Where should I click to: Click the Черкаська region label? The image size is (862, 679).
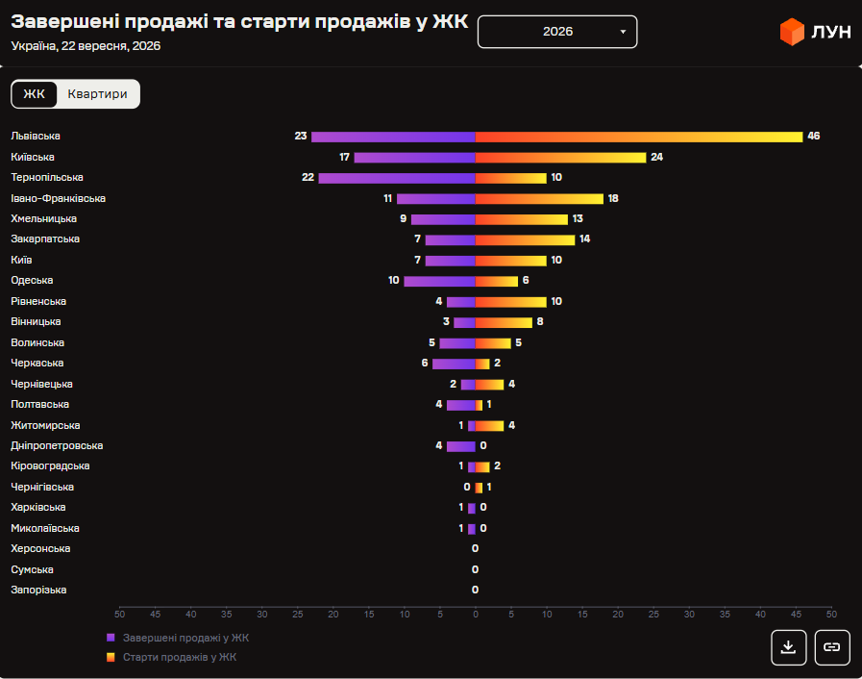[x=37, y=363]
